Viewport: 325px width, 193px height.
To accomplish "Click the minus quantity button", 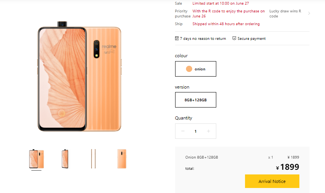I will [x=182, y=131].
